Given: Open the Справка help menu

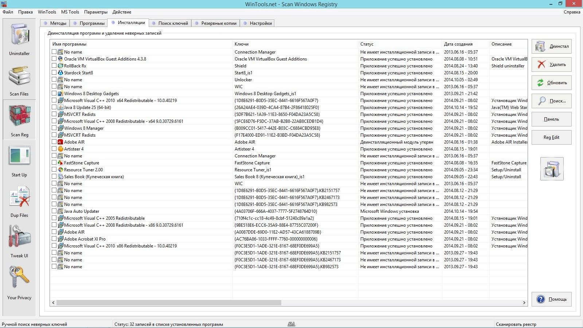Looking at the screenshot, I should pos(572,12).
